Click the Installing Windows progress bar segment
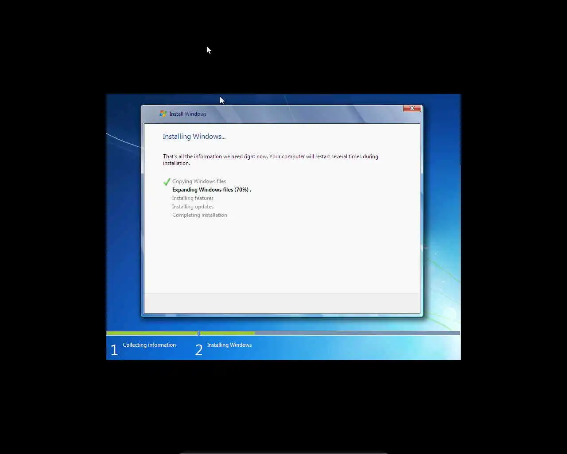Image resolution: width=567 pixels, height=454 pixels. pyautogui.click(x=330, y=333)
